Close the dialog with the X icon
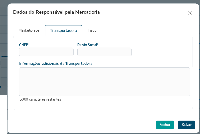 coord(190,13)
